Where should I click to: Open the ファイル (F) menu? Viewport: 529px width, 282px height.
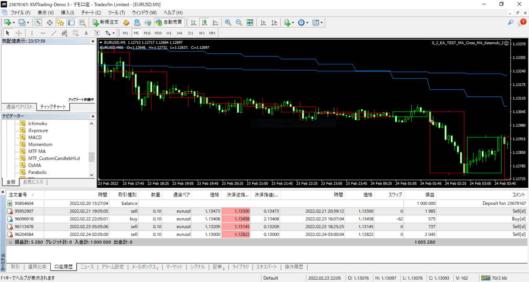pyautogui.click(x=20, y=13)
